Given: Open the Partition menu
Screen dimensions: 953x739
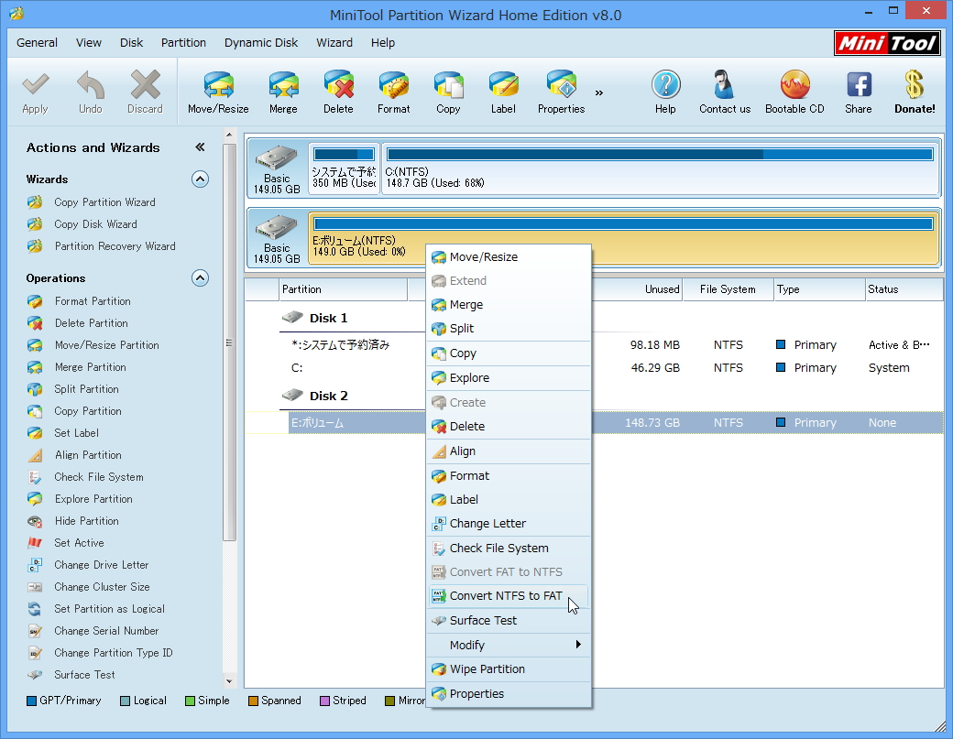Looking at the screenshot, I should (183, 42).
